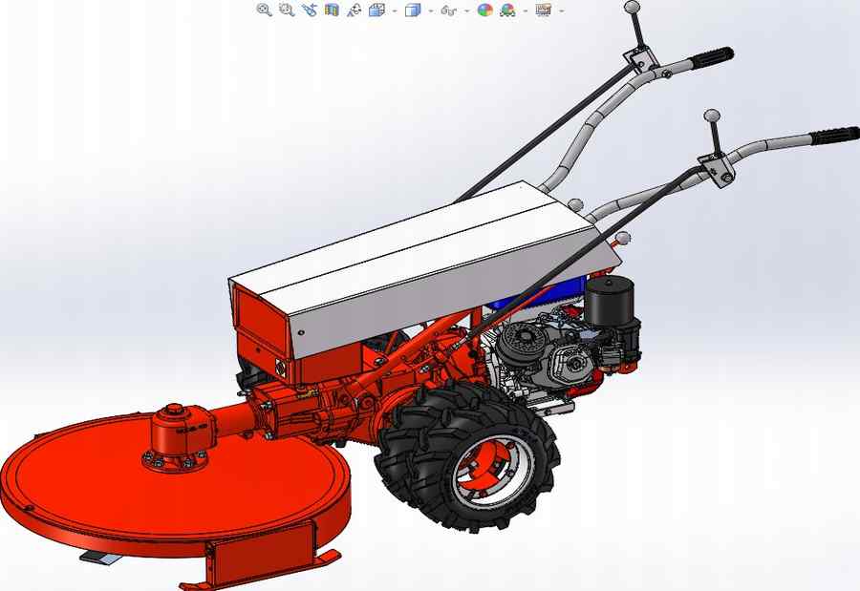This screenshot has width=860, height=591.
Task: Activate the Section View tool
Action: click(332, 10)
